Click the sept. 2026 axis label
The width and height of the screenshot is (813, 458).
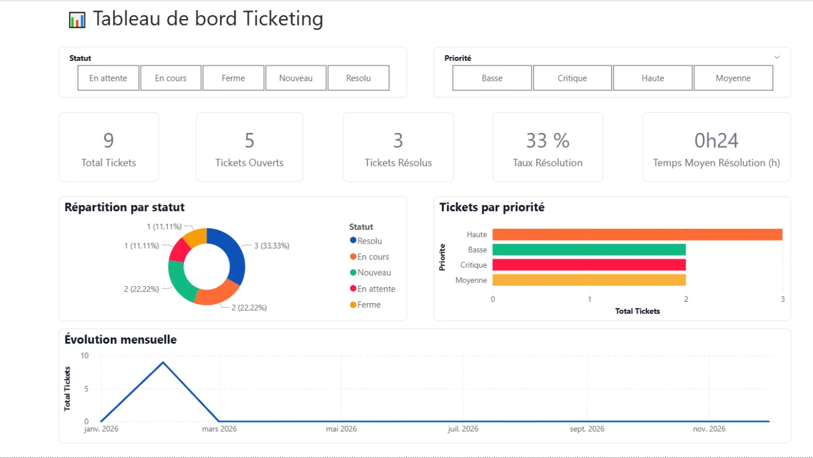(587, 429)
